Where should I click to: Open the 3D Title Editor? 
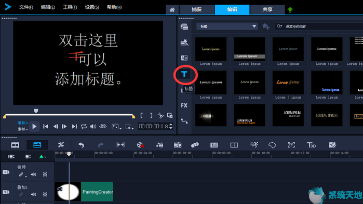point(311,145)
